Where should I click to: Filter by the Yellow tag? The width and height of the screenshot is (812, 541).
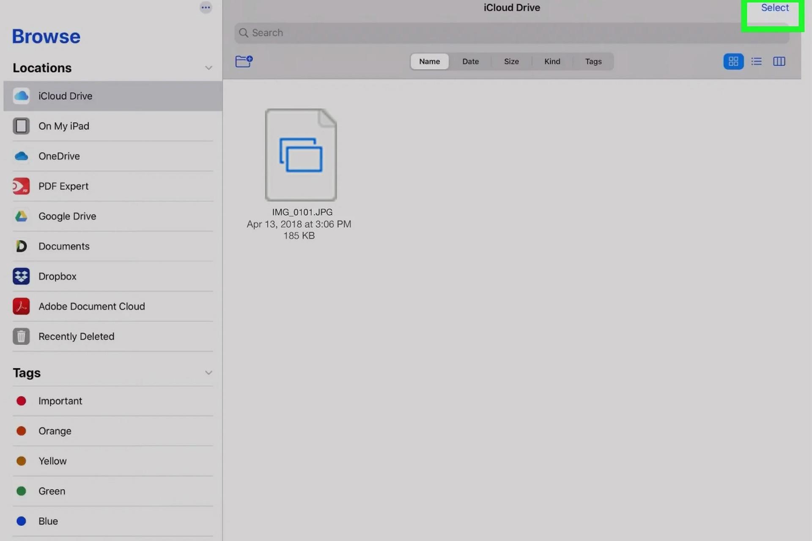[113, 461]
